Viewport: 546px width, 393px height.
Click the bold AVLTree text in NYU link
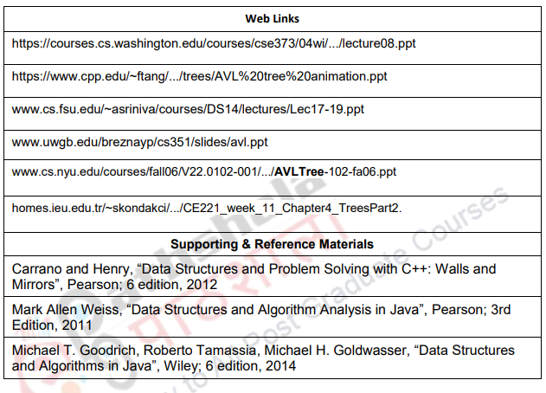[299, 171]
